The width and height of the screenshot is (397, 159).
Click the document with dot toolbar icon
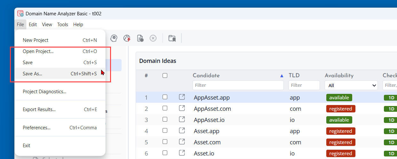(x=140, y=38)
